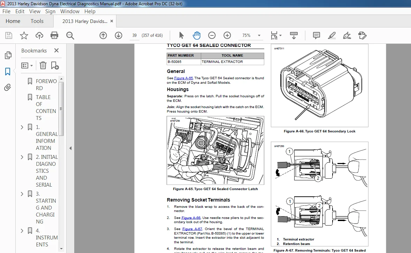
Task: Click the page number input field
Action: pyautogui.click(x=135, y=35)
